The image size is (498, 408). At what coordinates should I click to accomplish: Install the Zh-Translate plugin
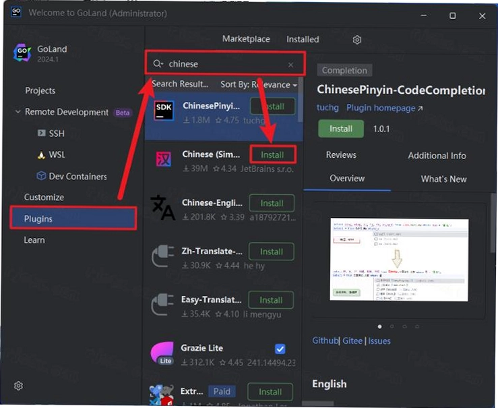coord(272,252)
